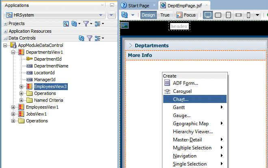Viewport: 268px width, 168px height.
Task: Expand the Deptartments panel disclosure arrow
Action: (x=131, y=46)
